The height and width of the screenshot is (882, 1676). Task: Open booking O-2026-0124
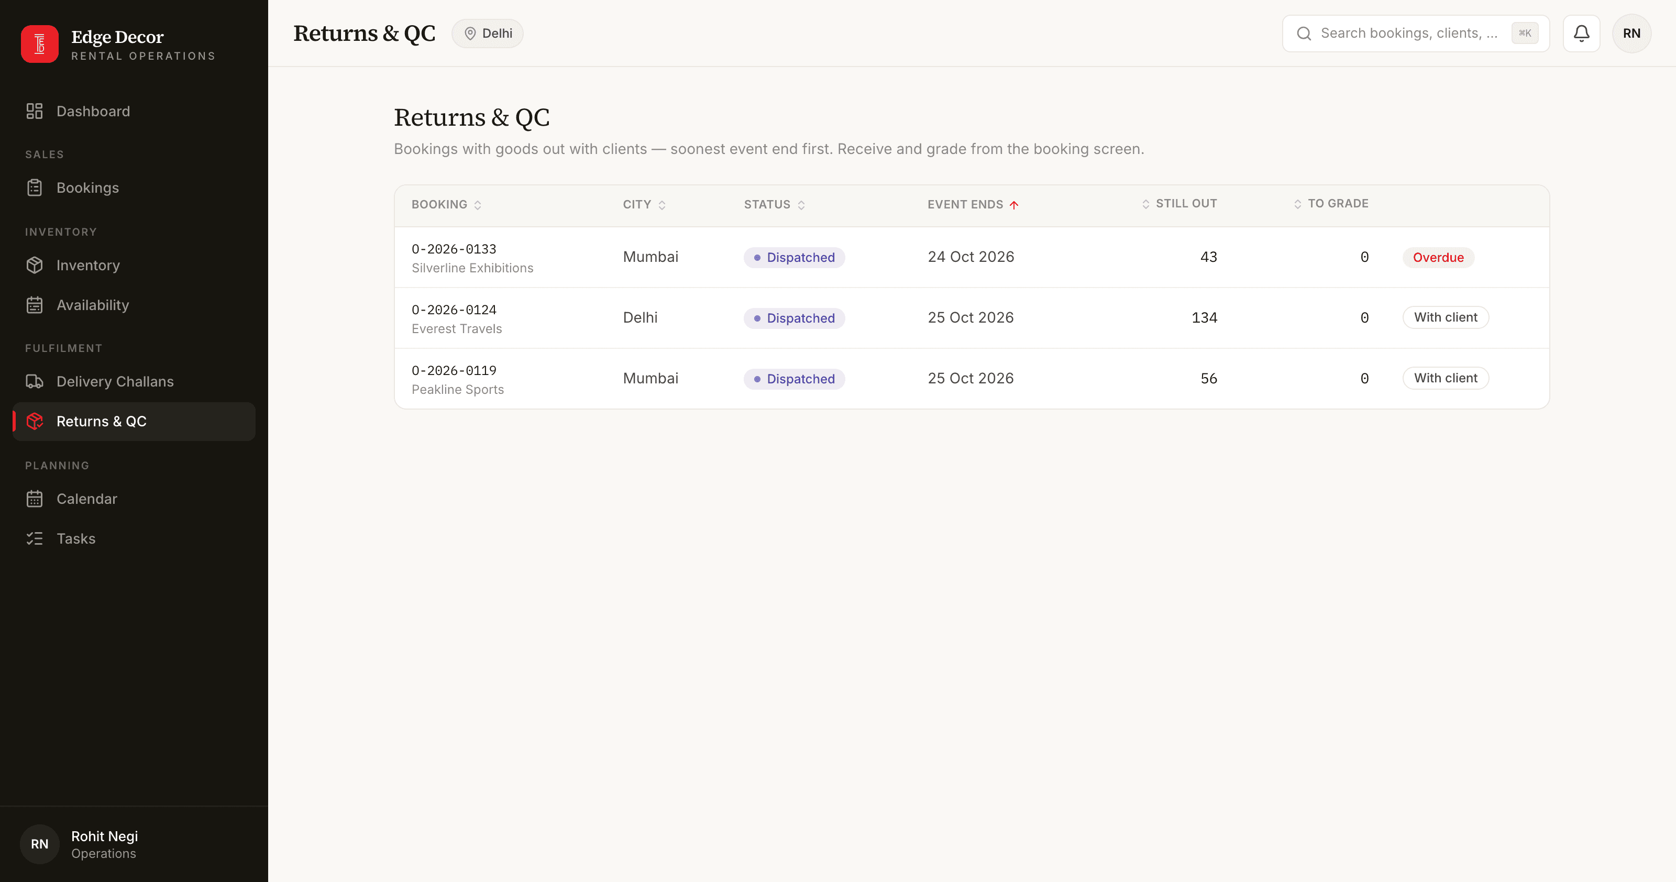(454, 310)
